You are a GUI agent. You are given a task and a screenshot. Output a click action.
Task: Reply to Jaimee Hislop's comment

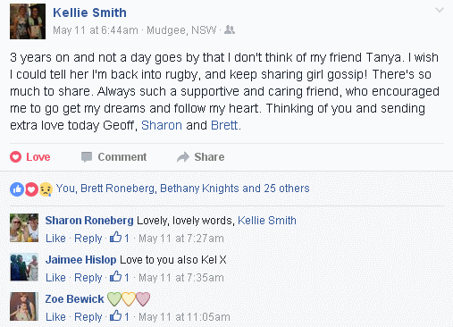(x=88, y=278)
